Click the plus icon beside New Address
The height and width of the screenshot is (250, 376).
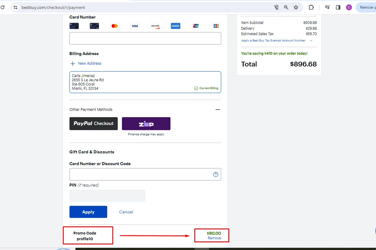point(73,64)
